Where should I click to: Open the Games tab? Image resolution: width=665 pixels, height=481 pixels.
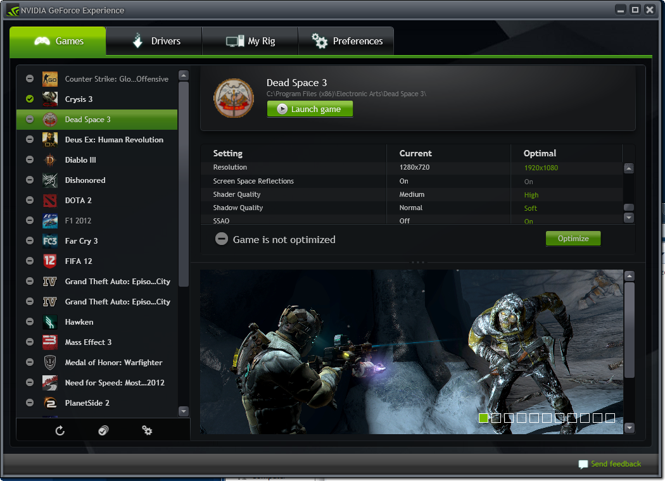(x=58, y=41)
